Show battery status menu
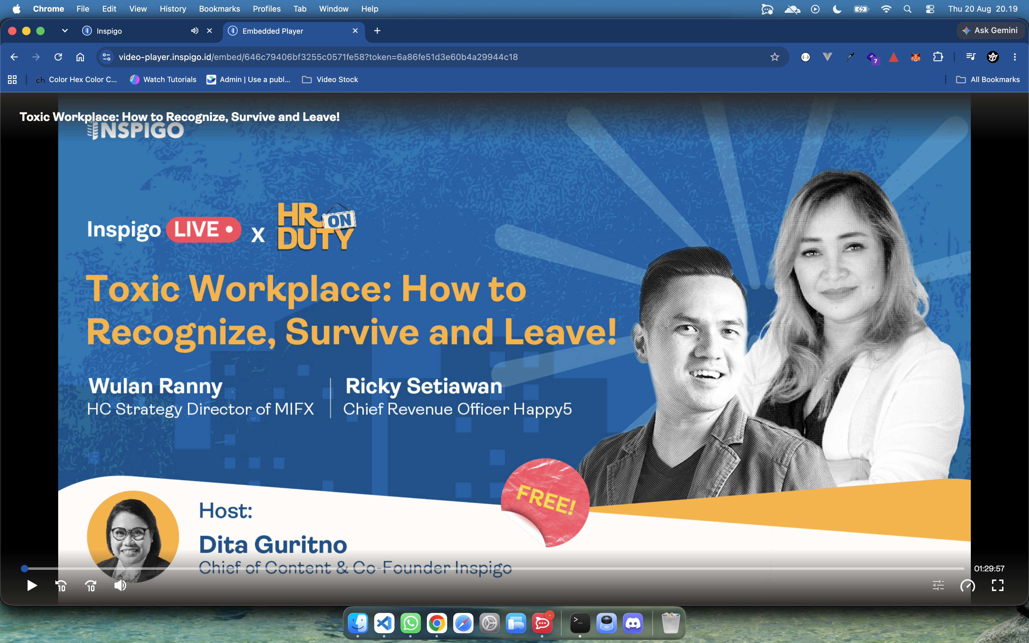The height and width of the screenshot is (643, 1029). pyautogui.click(x=862, y=9)
